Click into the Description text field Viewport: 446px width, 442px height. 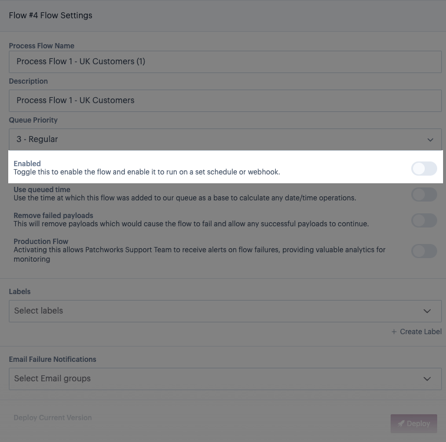[225, 101]
